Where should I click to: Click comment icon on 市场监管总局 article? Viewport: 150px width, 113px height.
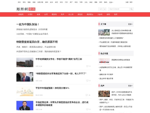tap(87, 109)
